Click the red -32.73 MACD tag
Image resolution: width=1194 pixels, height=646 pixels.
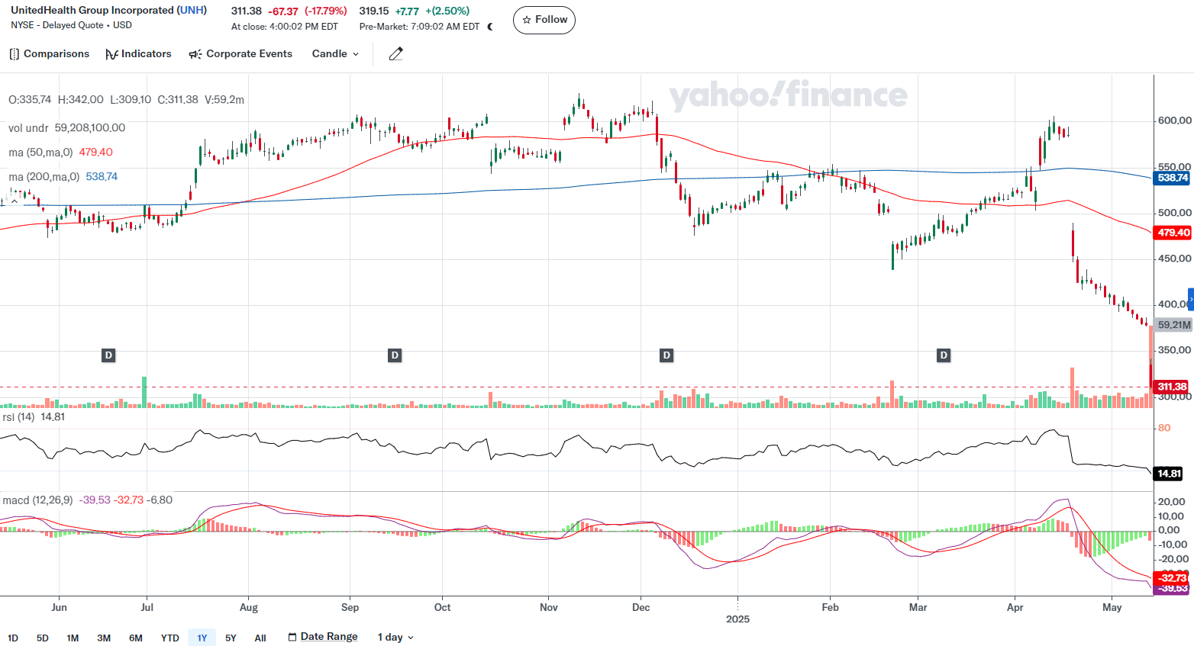[1172, 577]
